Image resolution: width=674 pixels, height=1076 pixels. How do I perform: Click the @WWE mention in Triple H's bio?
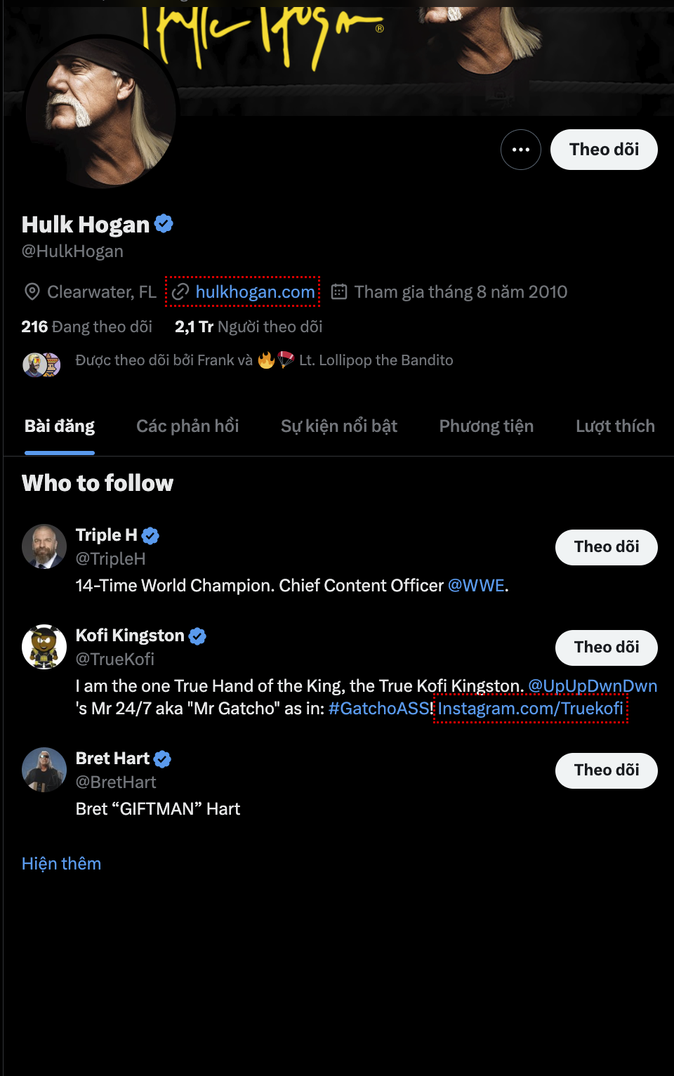pyautogui.click(x=476, y=586)
